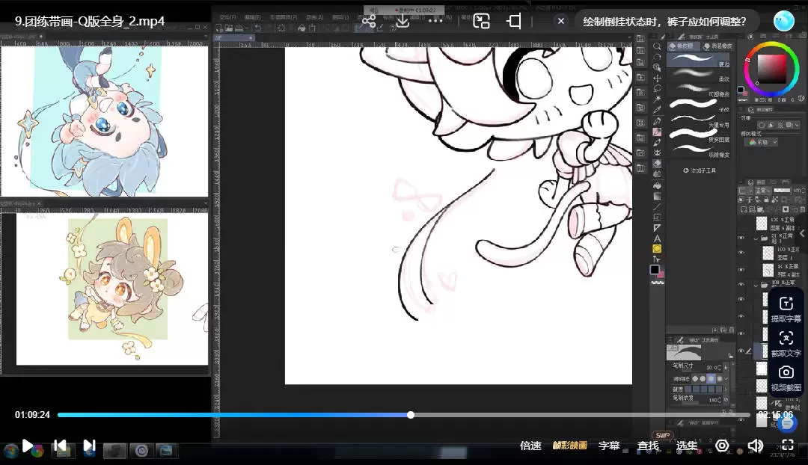Image resolution: width=808 pixels, height=465 pixels.
Task: Go to previous video
Action: [x=60, y=446]
